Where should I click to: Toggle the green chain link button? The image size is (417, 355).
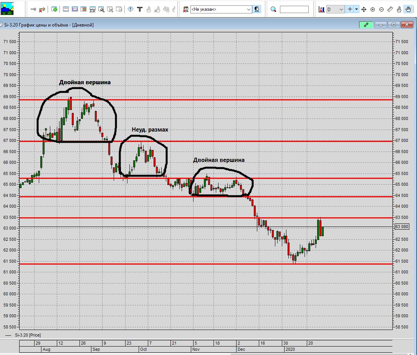tap(366, 25)
